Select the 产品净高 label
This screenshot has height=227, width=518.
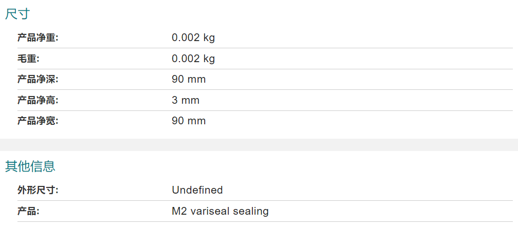click(37, 100)
